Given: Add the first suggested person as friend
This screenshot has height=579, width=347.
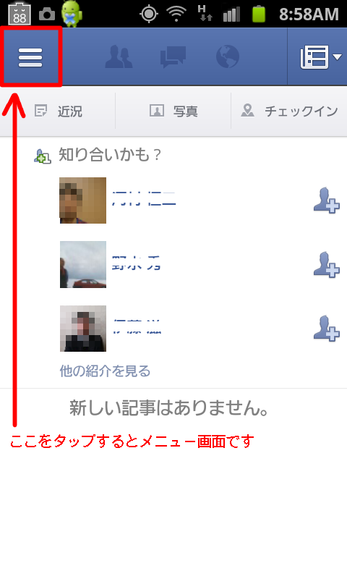Looking at the screenshot, I should click(x=326, y=200).
